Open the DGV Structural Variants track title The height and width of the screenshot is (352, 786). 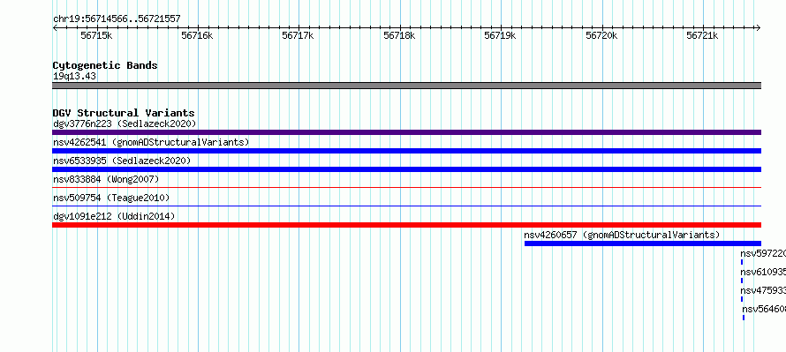pos(124,113)
